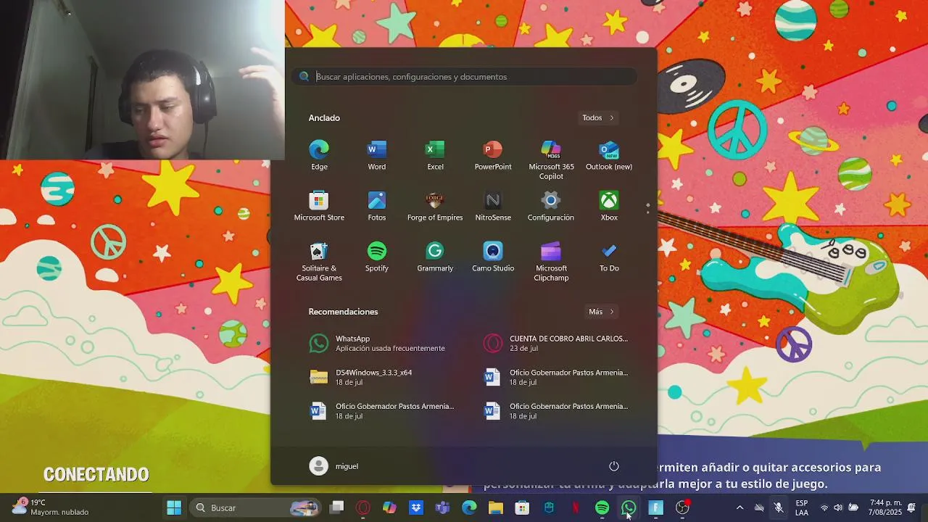Open WhatsApp in the Recomendaciones list
Image resolution: width=928 pixels, height=522 pixels.
point(377,344)
